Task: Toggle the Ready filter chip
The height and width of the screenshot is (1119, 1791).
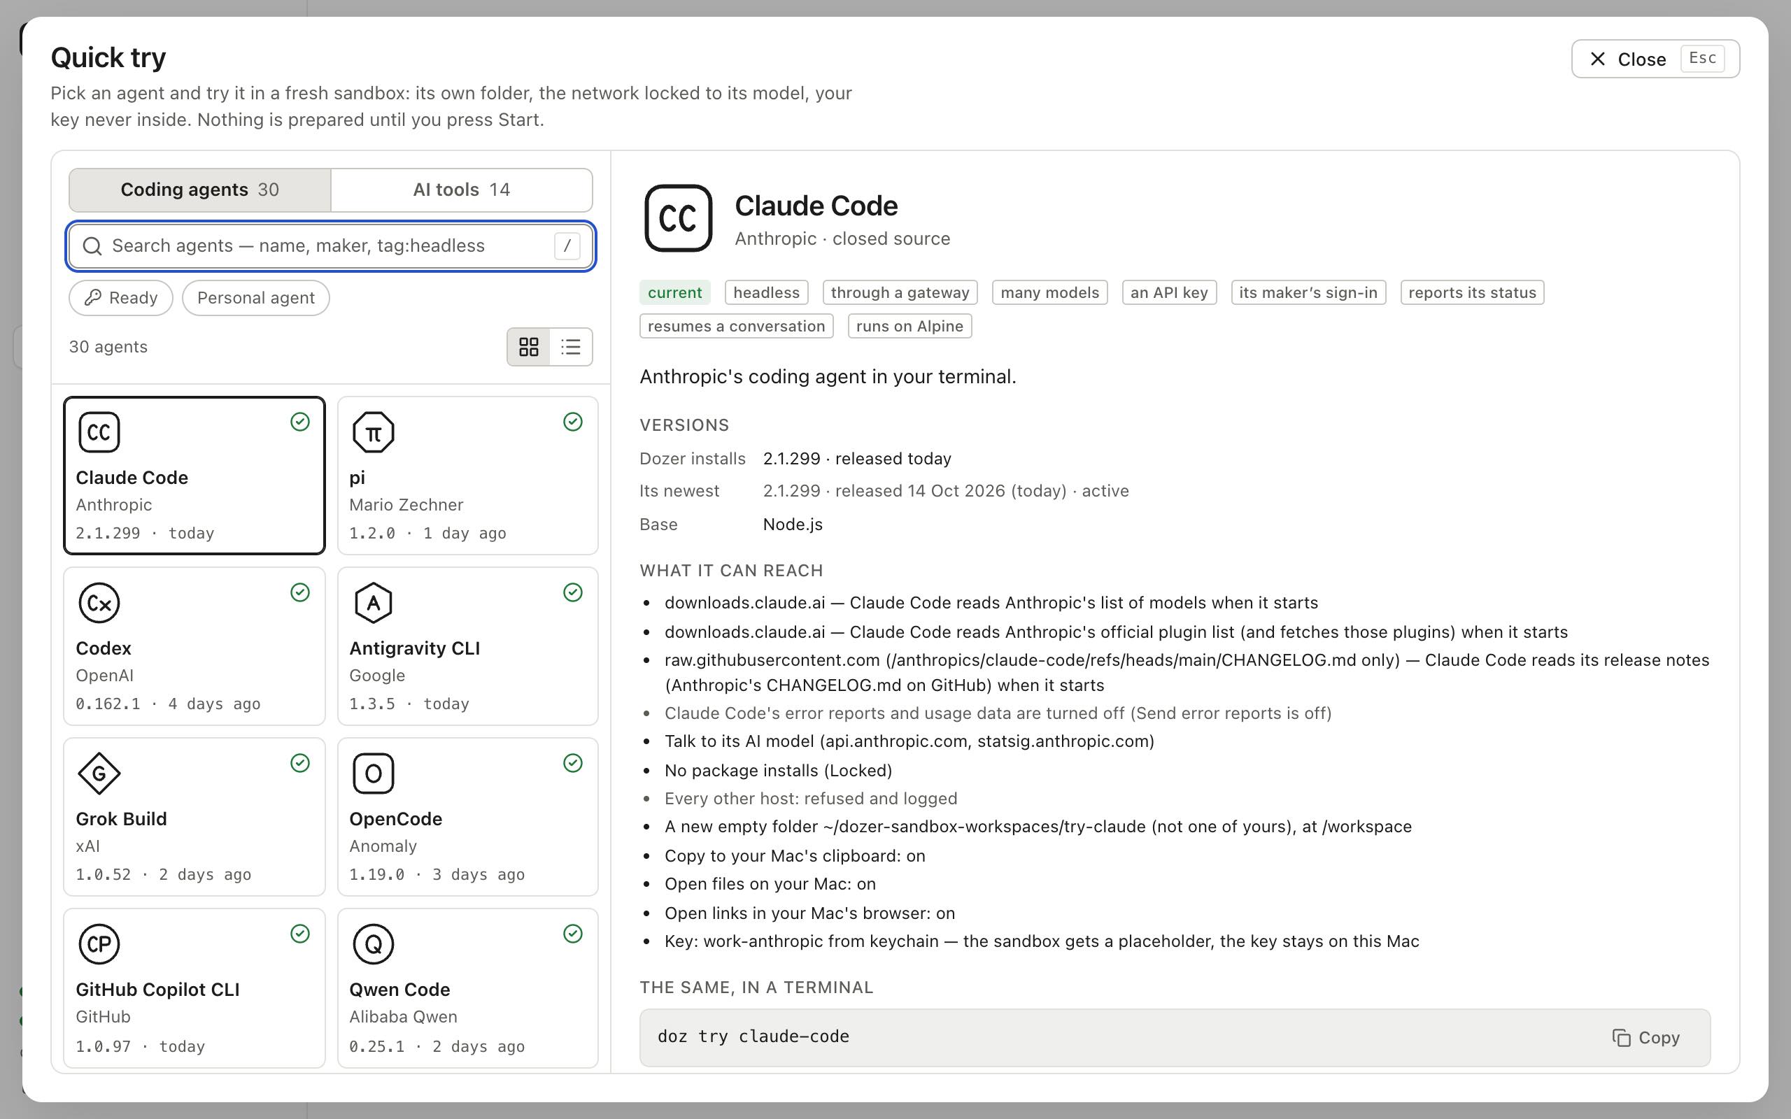Action: (120, 298)
